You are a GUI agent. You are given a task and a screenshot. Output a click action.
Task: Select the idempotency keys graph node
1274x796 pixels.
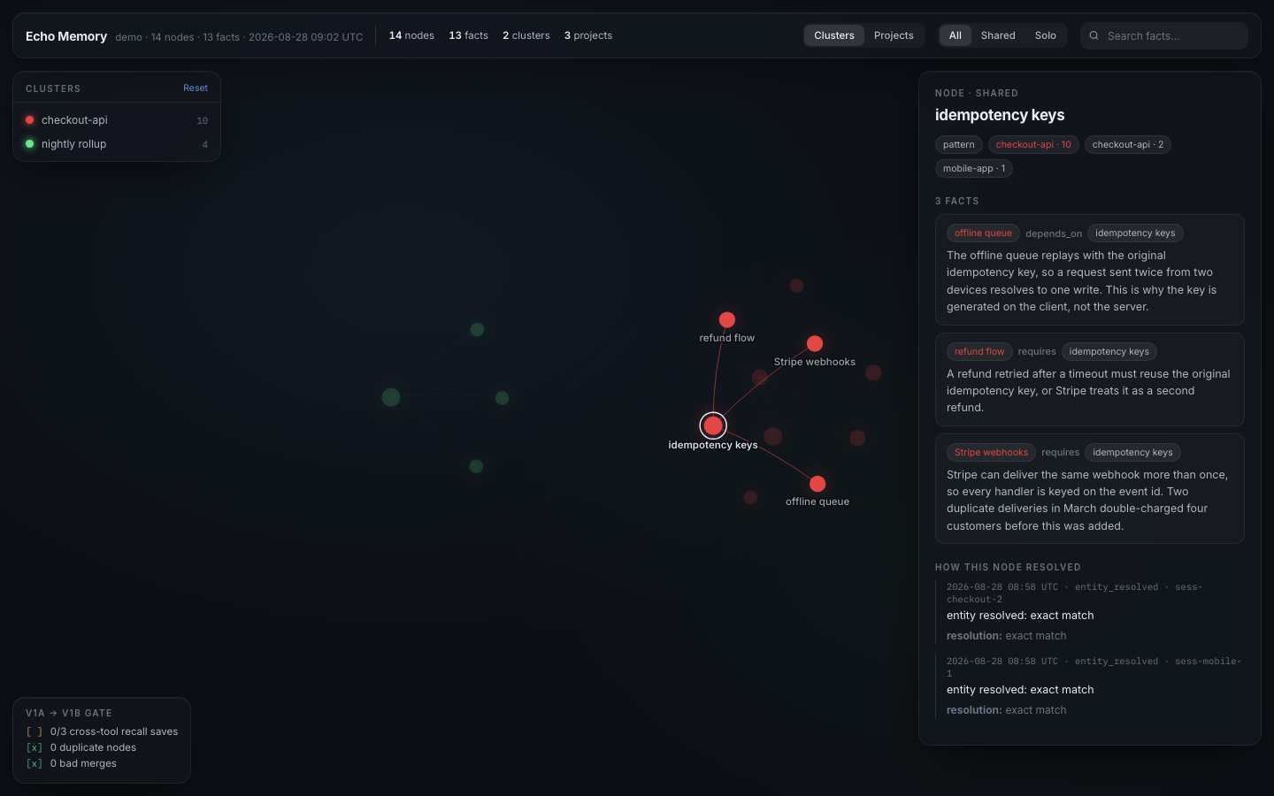pyautogui.click(x=713, y=425)
